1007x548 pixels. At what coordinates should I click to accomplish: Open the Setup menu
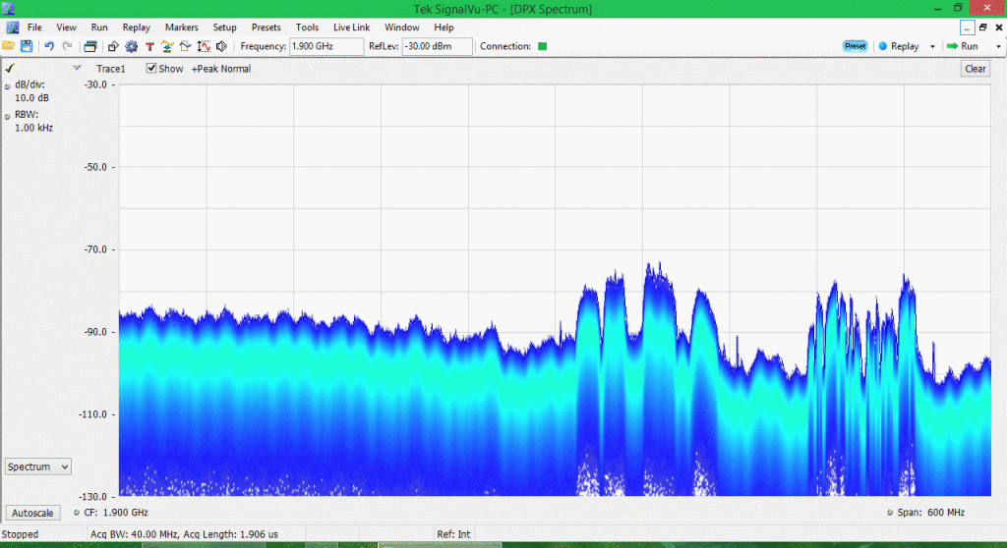[x=224, y=27]
